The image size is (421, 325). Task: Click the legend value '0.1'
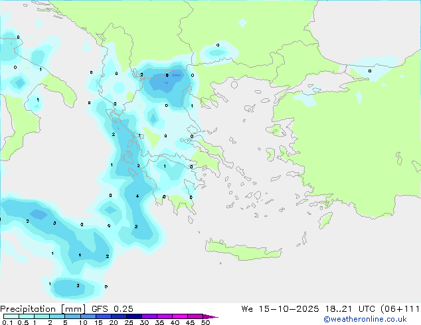click(x=7, y=322)
